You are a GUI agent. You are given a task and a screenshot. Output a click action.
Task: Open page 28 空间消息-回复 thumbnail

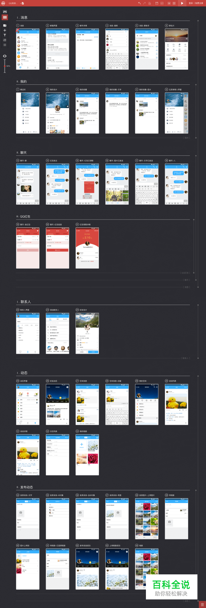click(117, 404)
